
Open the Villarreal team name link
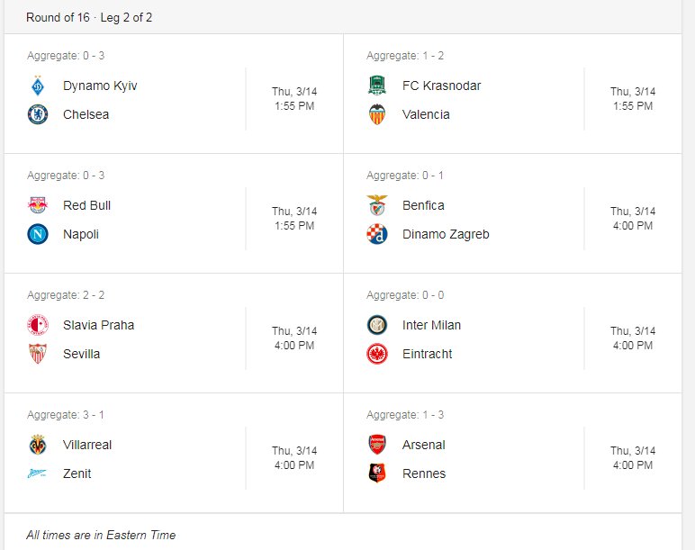tap(87, 445)
